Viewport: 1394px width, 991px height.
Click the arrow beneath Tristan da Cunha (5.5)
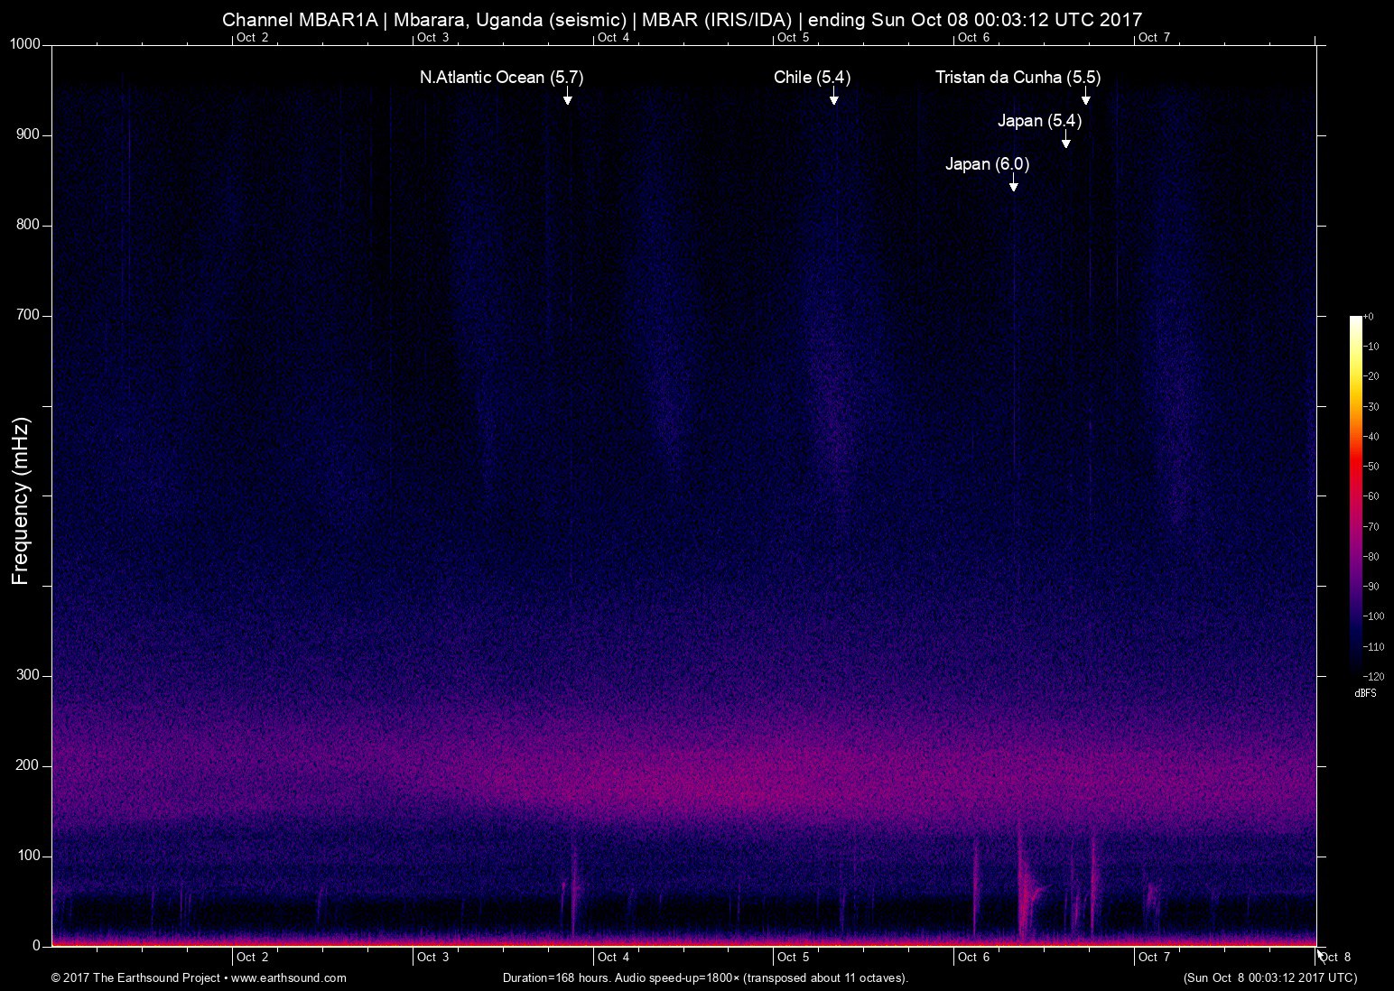[x=1085, y=97]
